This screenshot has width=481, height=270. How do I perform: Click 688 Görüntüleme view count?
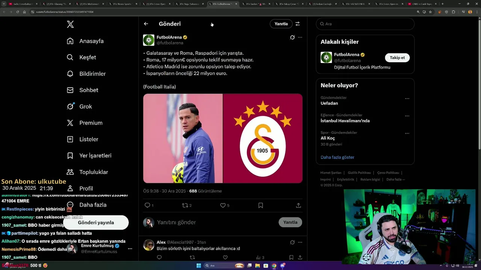pos(206,191)
